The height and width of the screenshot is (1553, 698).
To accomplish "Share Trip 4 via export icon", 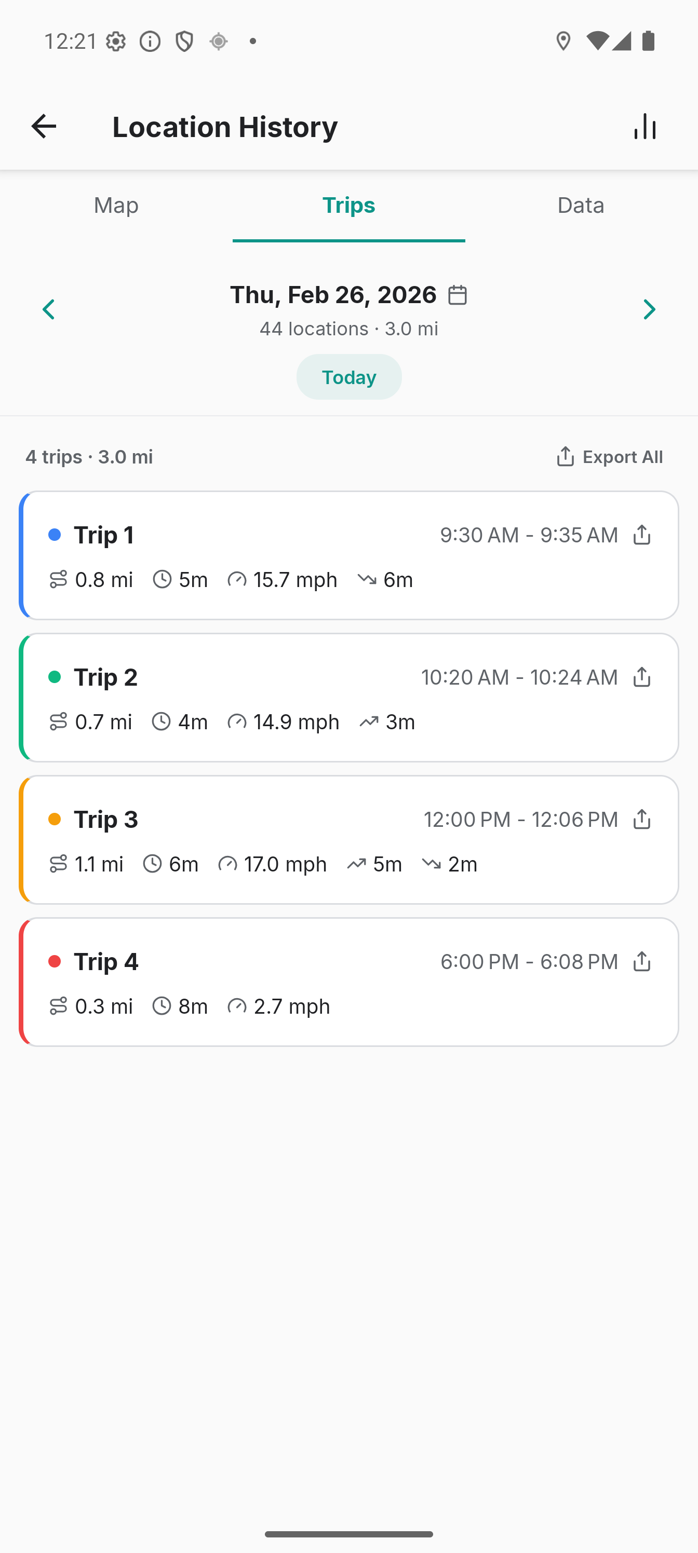I will click(641, 962).
